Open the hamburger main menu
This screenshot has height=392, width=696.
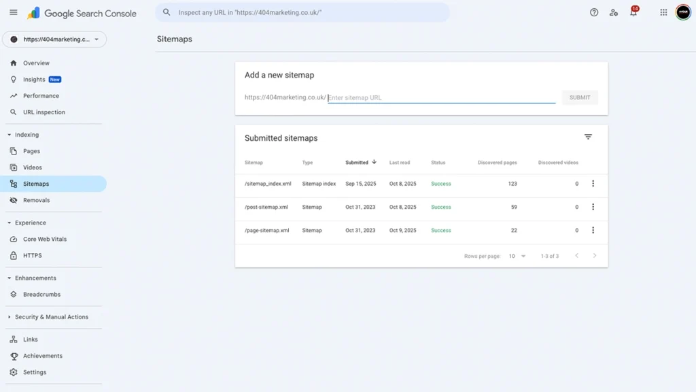[x=14, y=12]
